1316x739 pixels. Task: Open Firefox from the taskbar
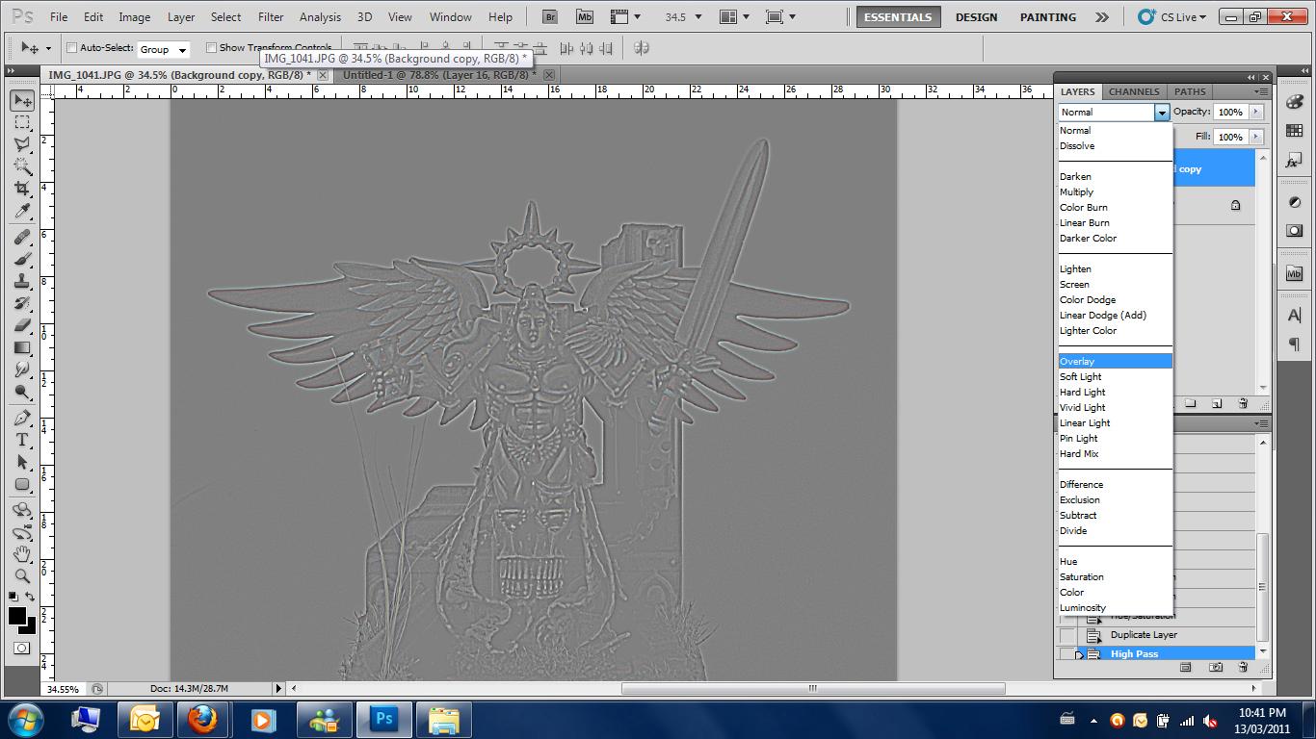[x=202, y=720]
